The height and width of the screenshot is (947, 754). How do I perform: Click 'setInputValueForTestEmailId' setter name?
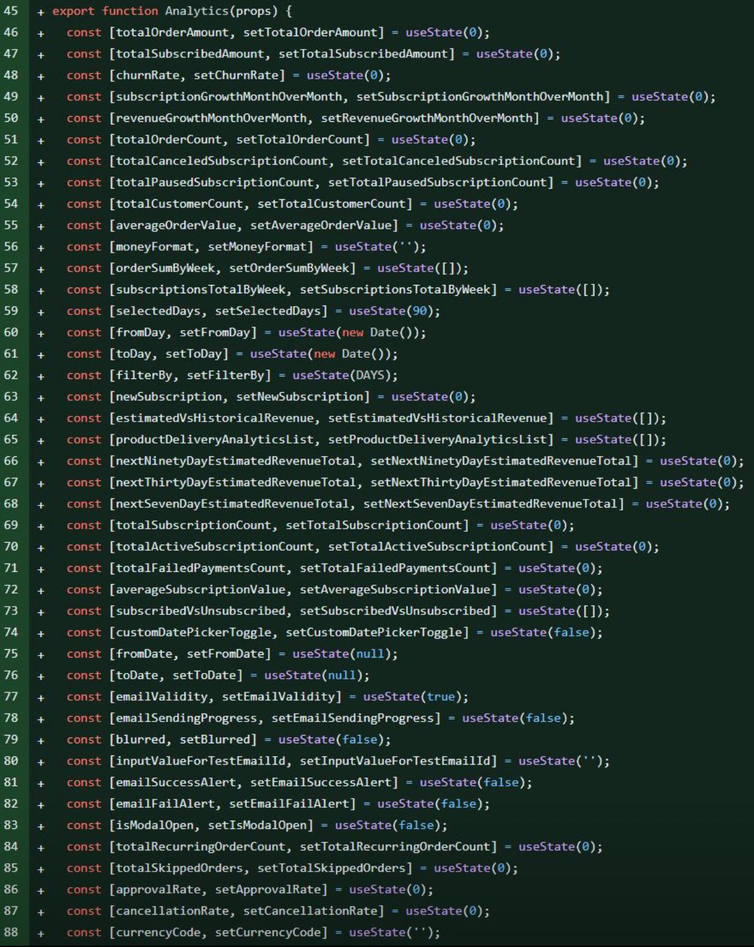pyautogui.click(x=395, y=760)
